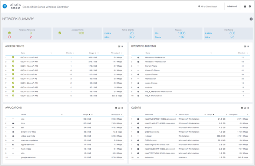Open Rogue APs count 1906

(x=182, y=33)
